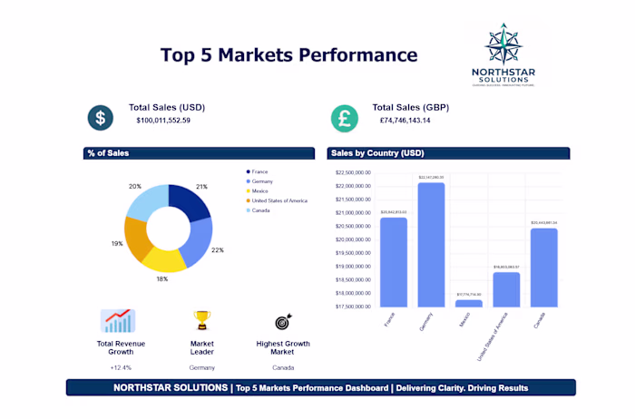Click the Market Leader trophy icon
The image size is (635, 419).
pos(201,320)
